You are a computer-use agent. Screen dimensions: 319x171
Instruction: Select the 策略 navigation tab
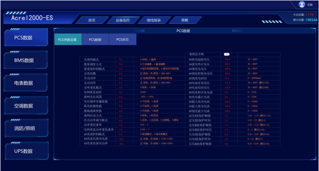(x=185, y=20)
